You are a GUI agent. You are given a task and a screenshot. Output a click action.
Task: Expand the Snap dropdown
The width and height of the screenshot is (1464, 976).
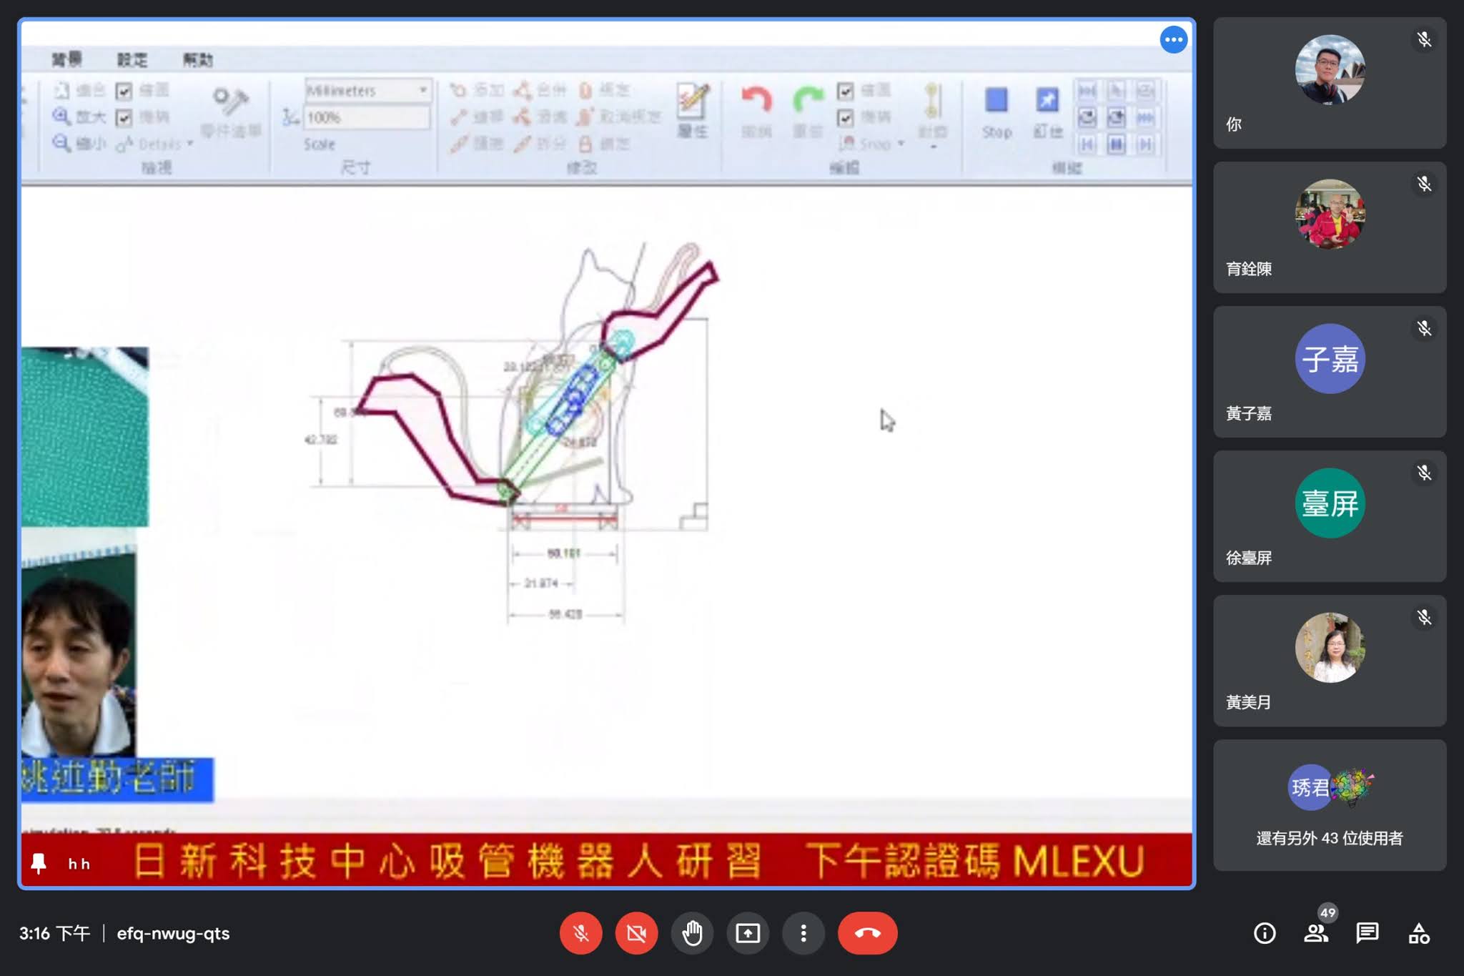[x=901, y=144]
